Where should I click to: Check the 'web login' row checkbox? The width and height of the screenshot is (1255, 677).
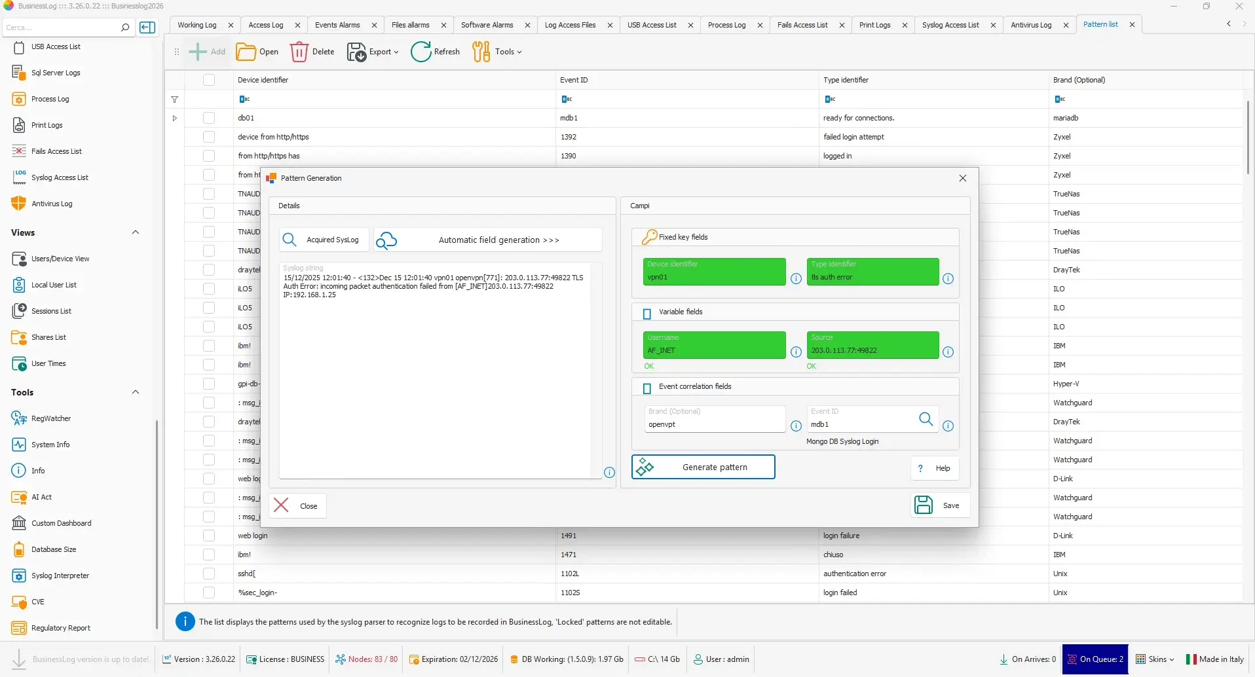(x=209, y=536)
